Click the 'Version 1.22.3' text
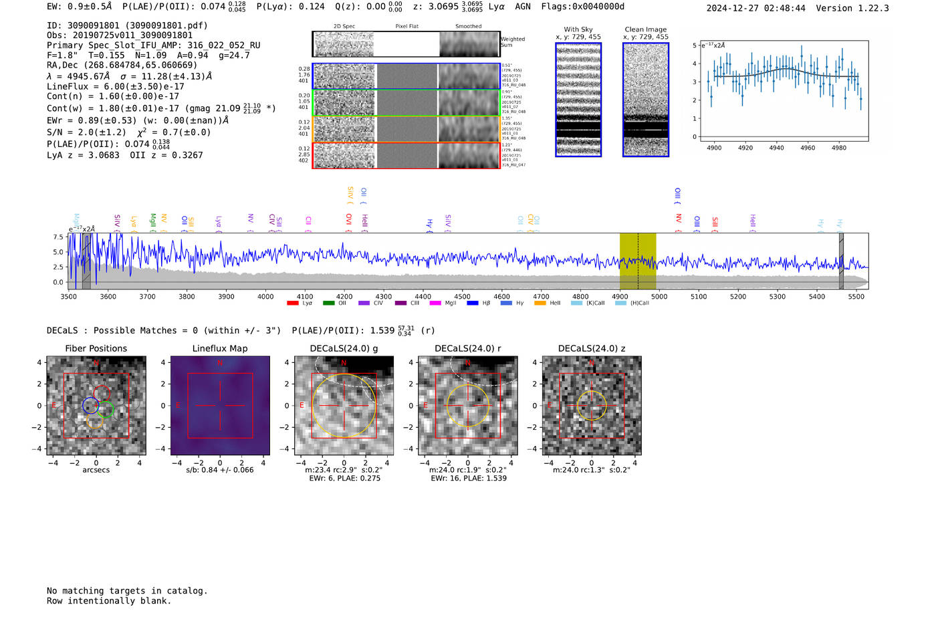Image resolution: width=936 pixels, height=637 pixels. [852, 8]
